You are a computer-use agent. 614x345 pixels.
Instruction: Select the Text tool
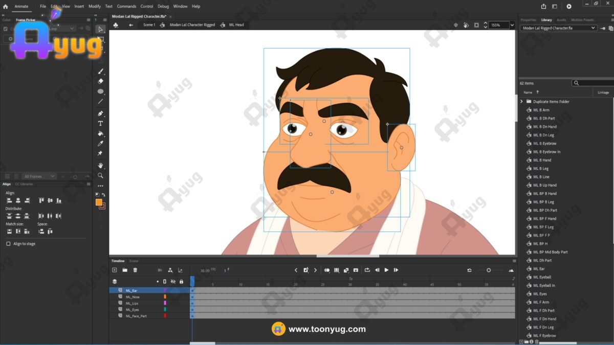pos(100,123)
